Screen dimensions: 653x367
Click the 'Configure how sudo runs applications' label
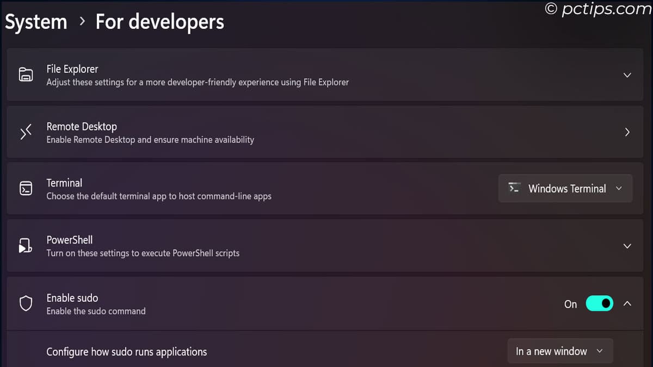pyautogui.click(x=127, y=352)
